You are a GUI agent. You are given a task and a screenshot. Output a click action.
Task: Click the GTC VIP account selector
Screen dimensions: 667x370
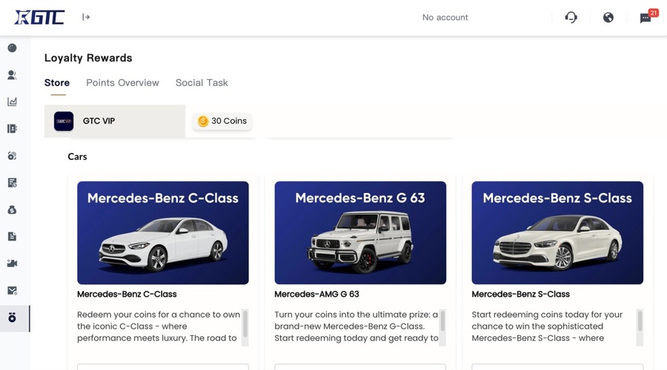pyautogui.click(x=115, y=121)
